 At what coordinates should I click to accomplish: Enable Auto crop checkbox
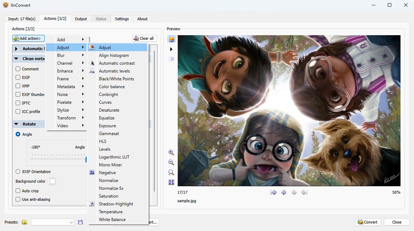18,190
